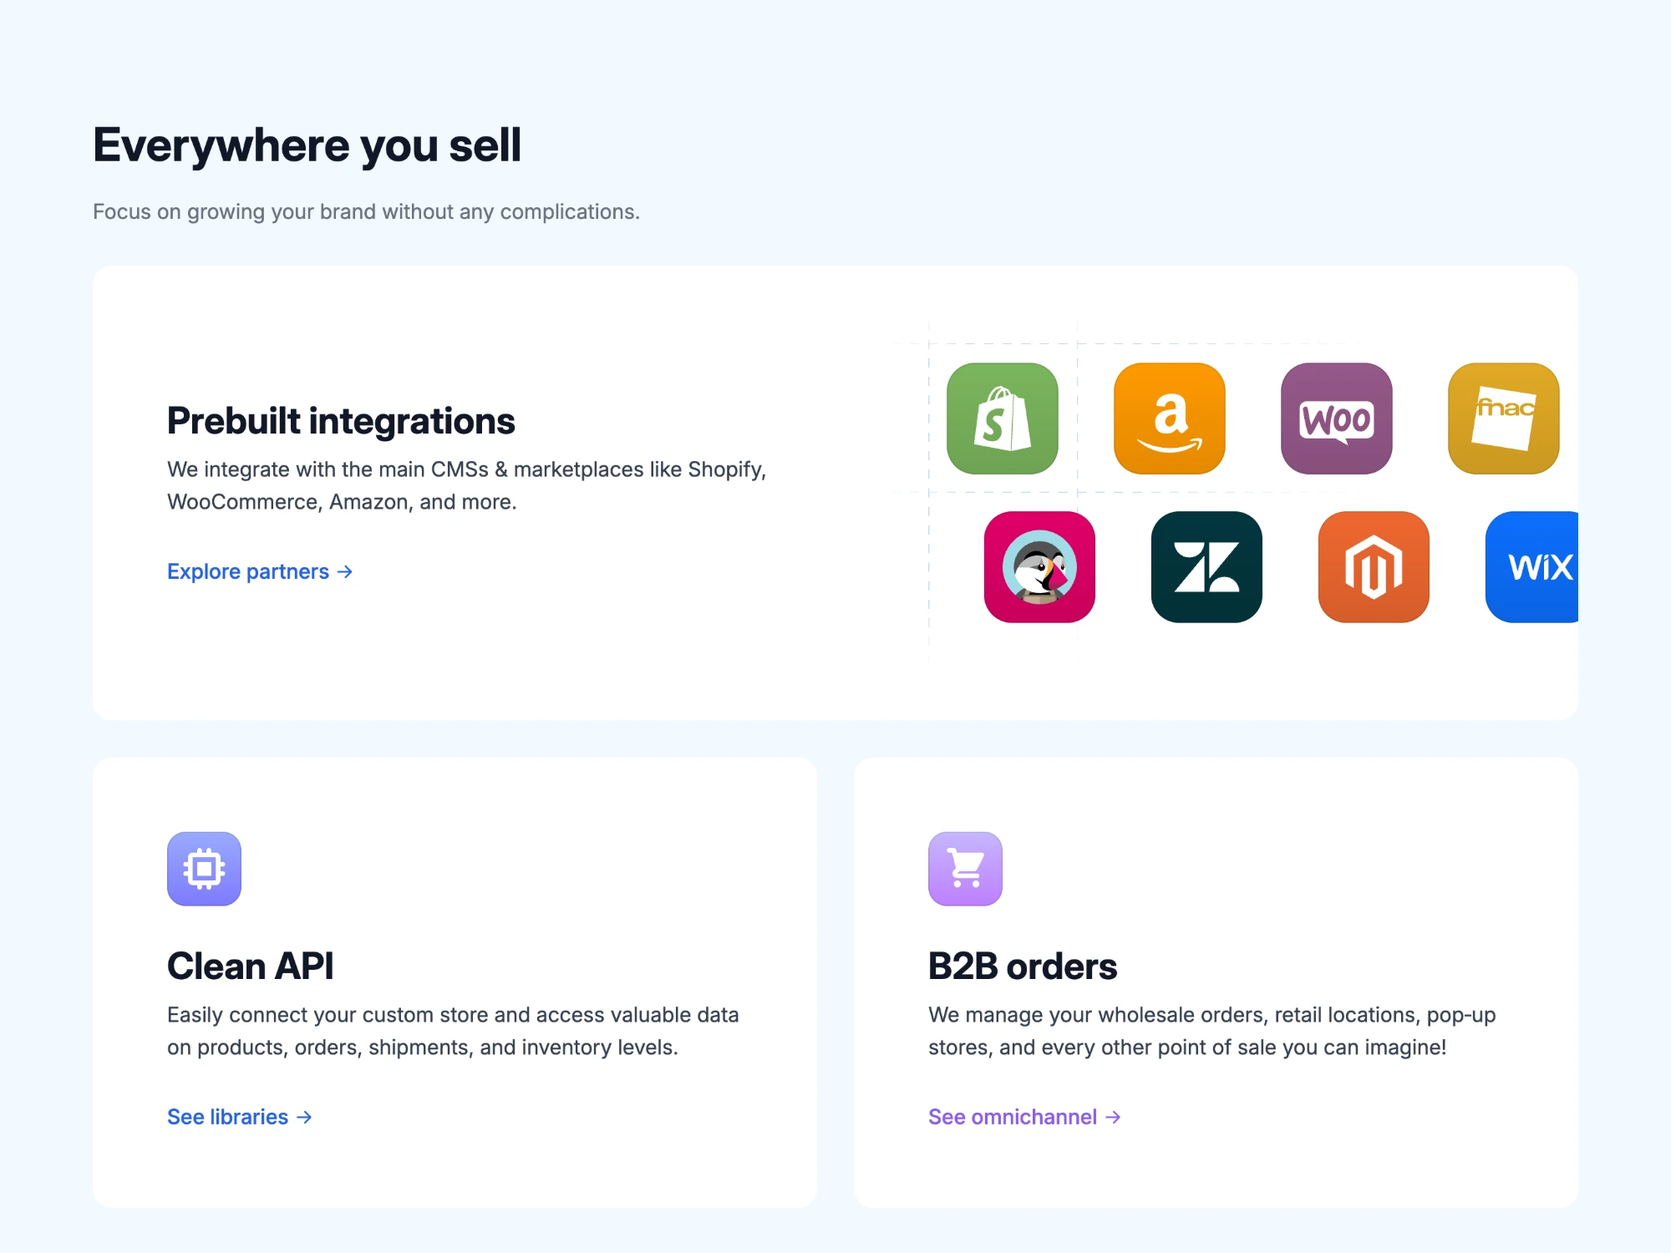The image size is (1671, 1253).
Task: Click the 'Easily connect your custom store' text
Action: [453, 1031]
